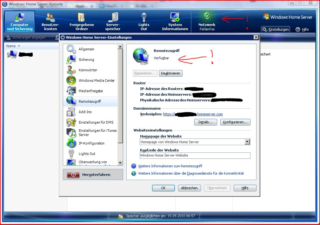Viewport: 320px width, 225px height.
Task: Open Einstellungen für DMS
Action: tap(90, 122)
